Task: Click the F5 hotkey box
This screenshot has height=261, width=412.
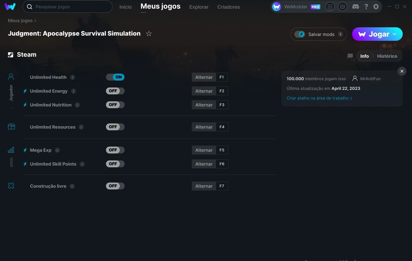Action: (x=222, y=150)
